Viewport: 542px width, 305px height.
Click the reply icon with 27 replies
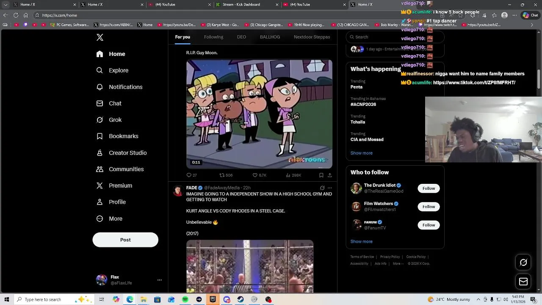coord(189,175)
